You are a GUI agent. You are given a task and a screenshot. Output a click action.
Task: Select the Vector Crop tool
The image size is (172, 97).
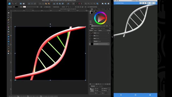(x=8, y=34)
